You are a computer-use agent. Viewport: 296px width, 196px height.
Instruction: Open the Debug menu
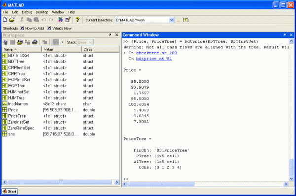[27, 12]
